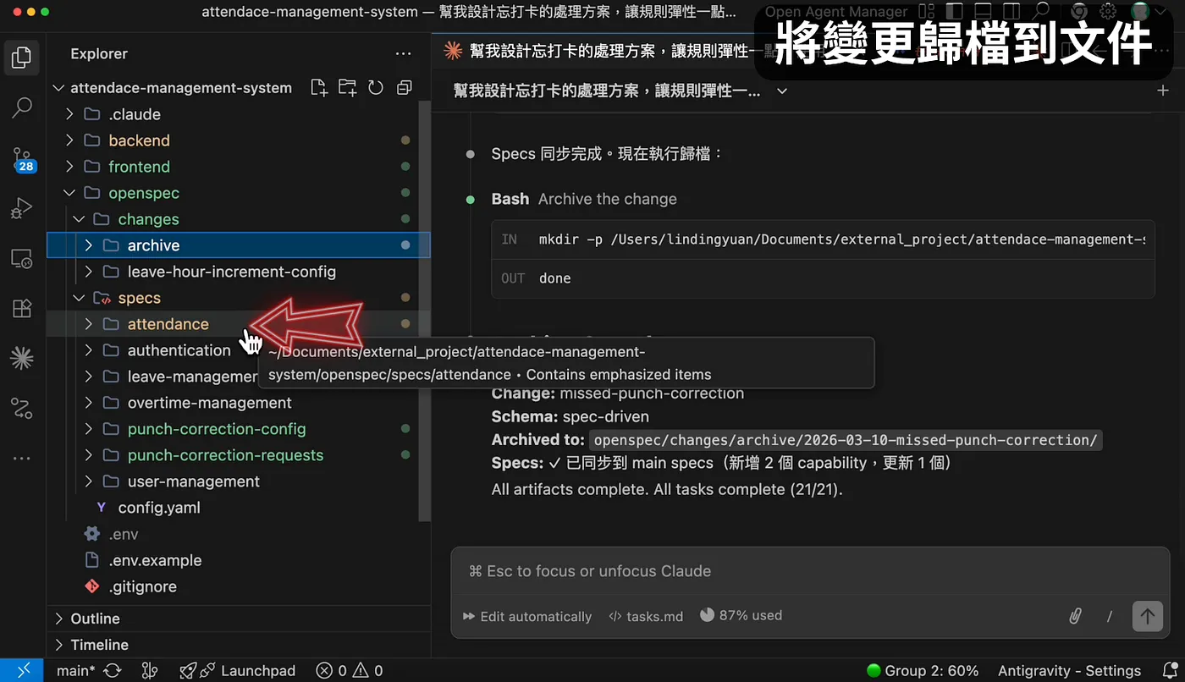Open the Explorer view in activity bar
This screenshot has width=1185, height=682.
point(22,58)
